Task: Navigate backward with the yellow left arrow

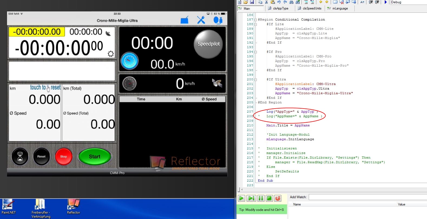Action: (x=321, y=2)
